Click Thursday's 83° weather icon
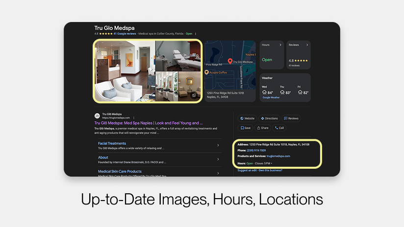 (x=282, y=92)
